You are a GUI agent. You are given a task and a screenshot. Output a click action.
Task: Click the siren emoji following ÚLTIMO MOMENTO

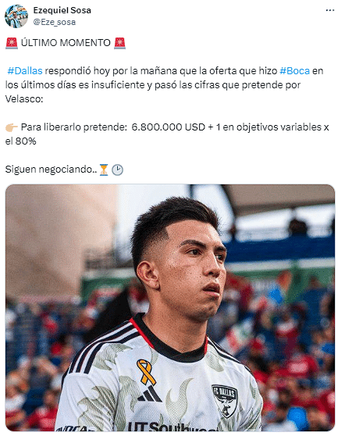[119, 43]
